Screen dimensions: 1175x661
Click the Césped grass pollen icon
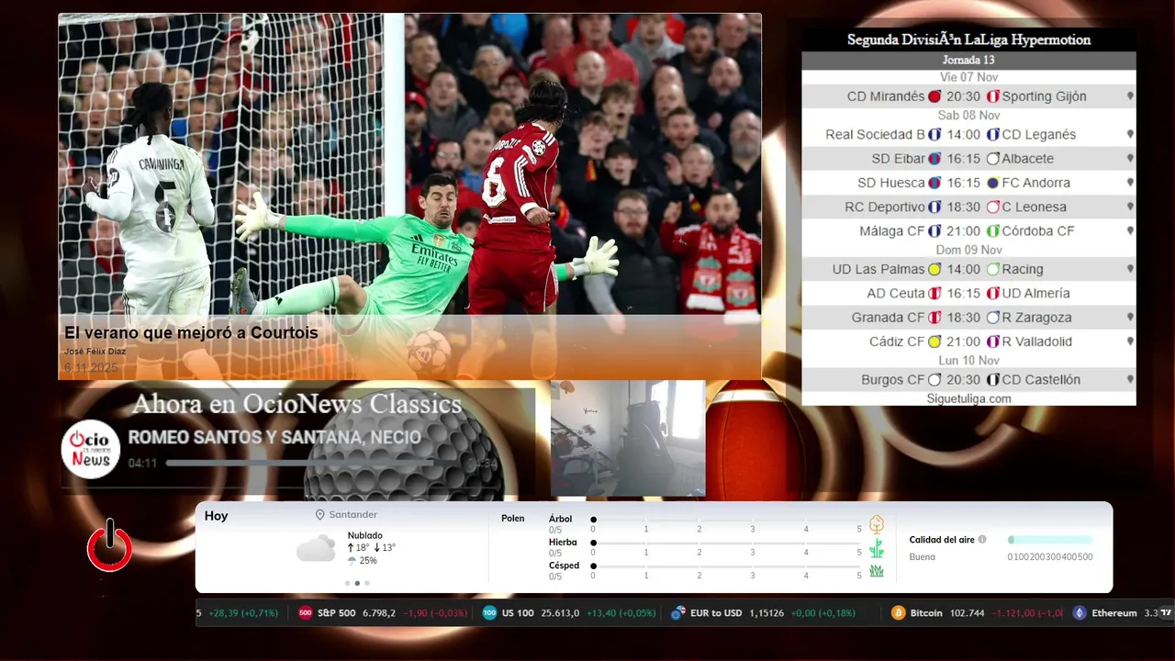click(x=877, y=571)
